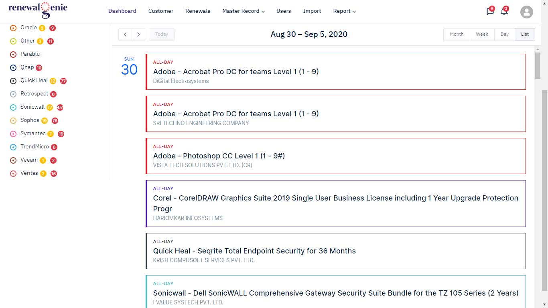The height and width of the screenshot is (308, 548).
Task: Open the CorelDRAW Graphics Suite 2019 event
Action: [336, 203]
